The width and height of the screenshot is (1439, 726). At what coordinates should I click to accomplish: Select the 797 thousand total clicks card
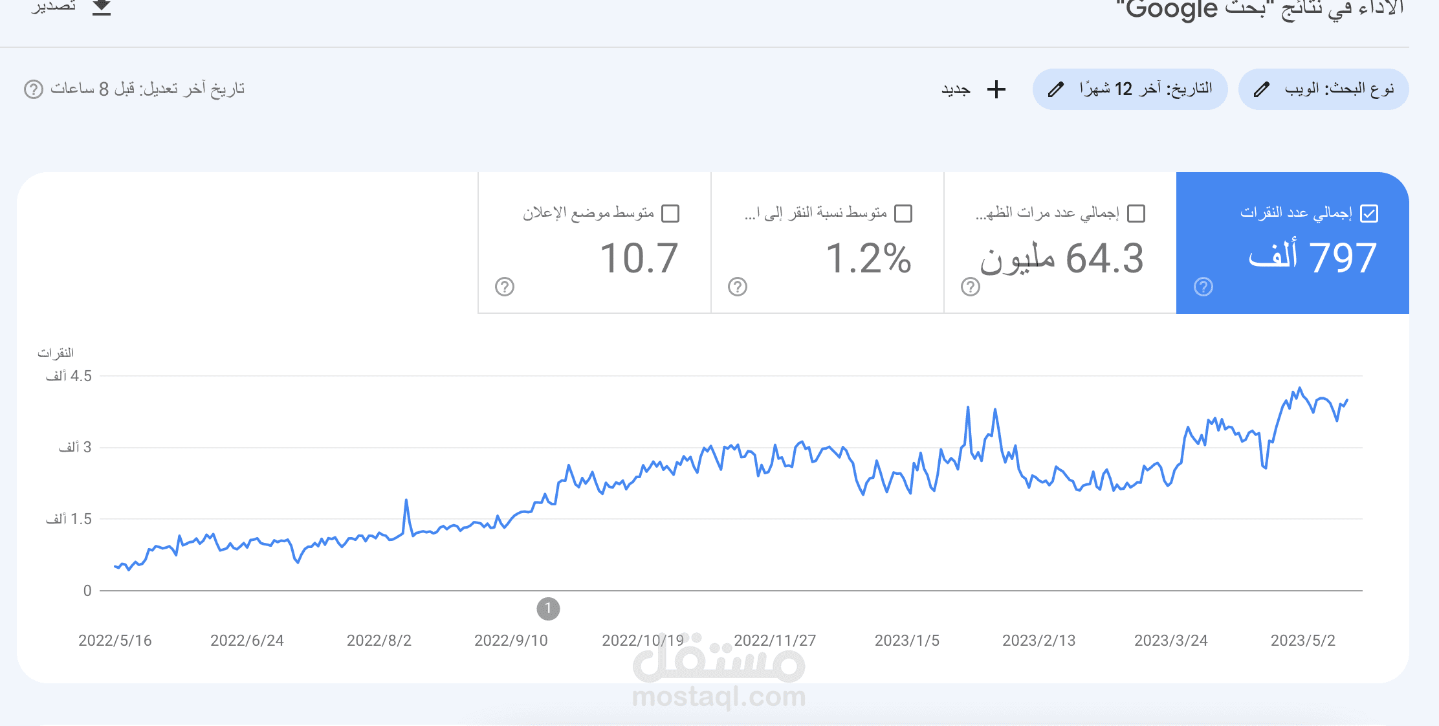[1293, 243]
